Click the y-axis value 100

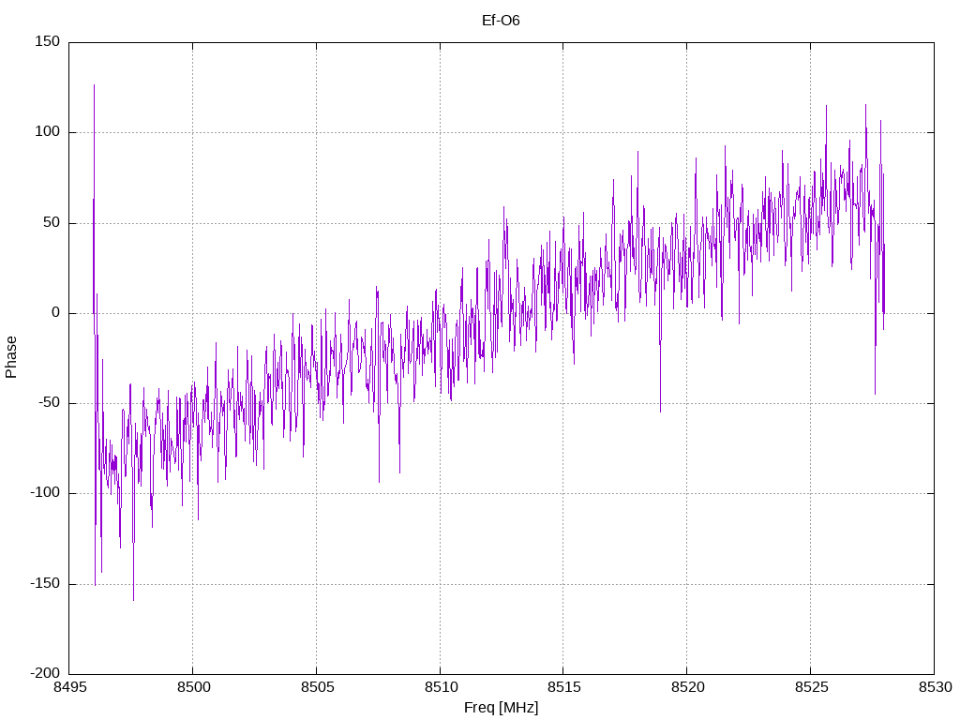[x=48, y=131]
